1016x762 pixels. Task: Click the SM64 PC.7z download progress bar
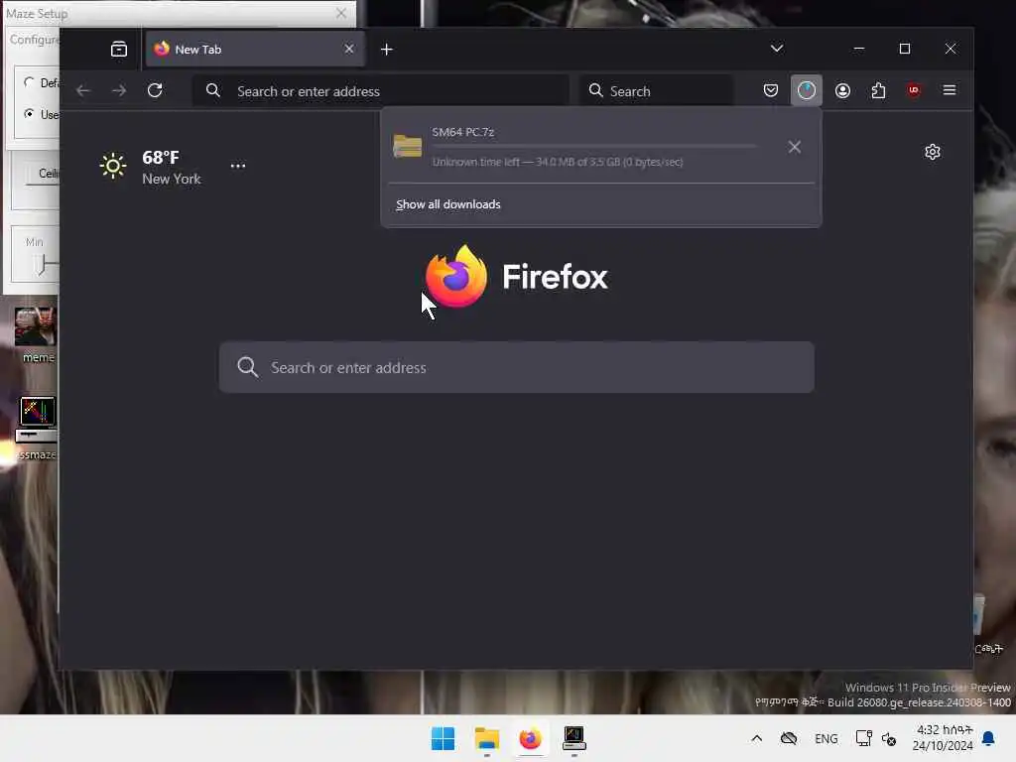point(593,147)
